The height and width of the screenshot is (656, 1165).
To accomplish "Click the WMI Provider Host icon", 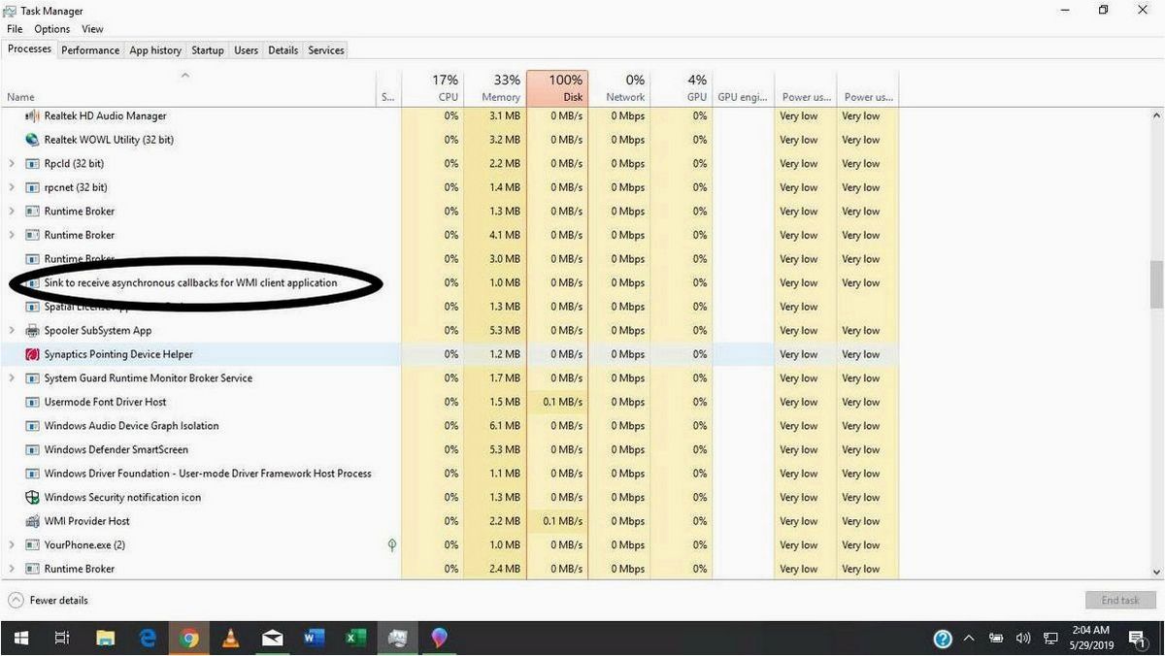I will pyautogui.click(x=32, y=521).
